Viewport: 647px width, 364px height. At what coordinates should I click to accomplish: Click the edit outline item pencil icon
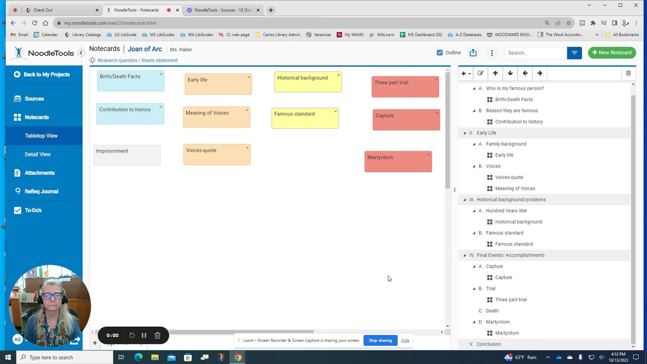[x=480, y=73]
